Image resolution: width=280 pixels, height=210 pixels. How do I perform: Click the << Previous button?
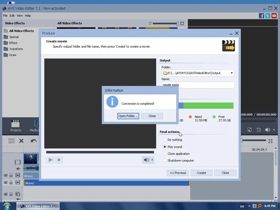pyautogui.click(x=178, y=173)
